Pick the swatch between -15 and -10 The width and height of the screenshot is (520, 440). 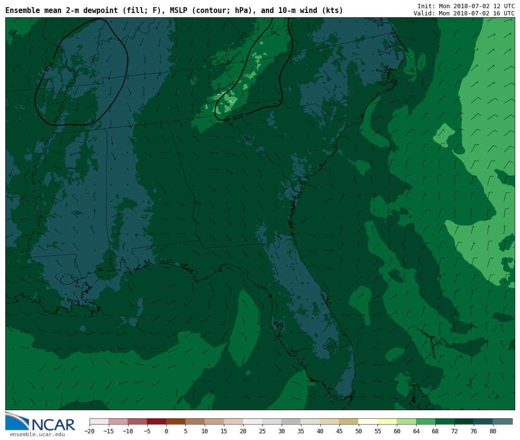[x=118, y=422]
